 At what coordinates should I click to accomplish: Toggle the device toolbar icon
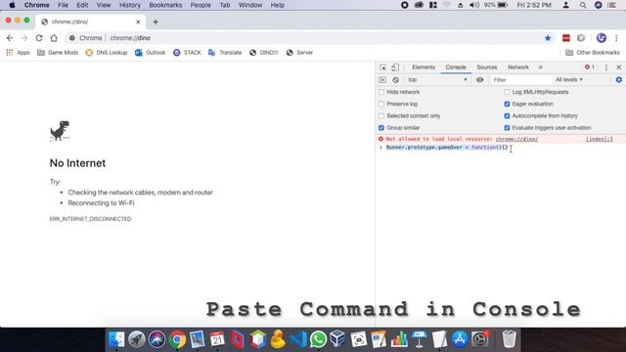pos(395,67)
